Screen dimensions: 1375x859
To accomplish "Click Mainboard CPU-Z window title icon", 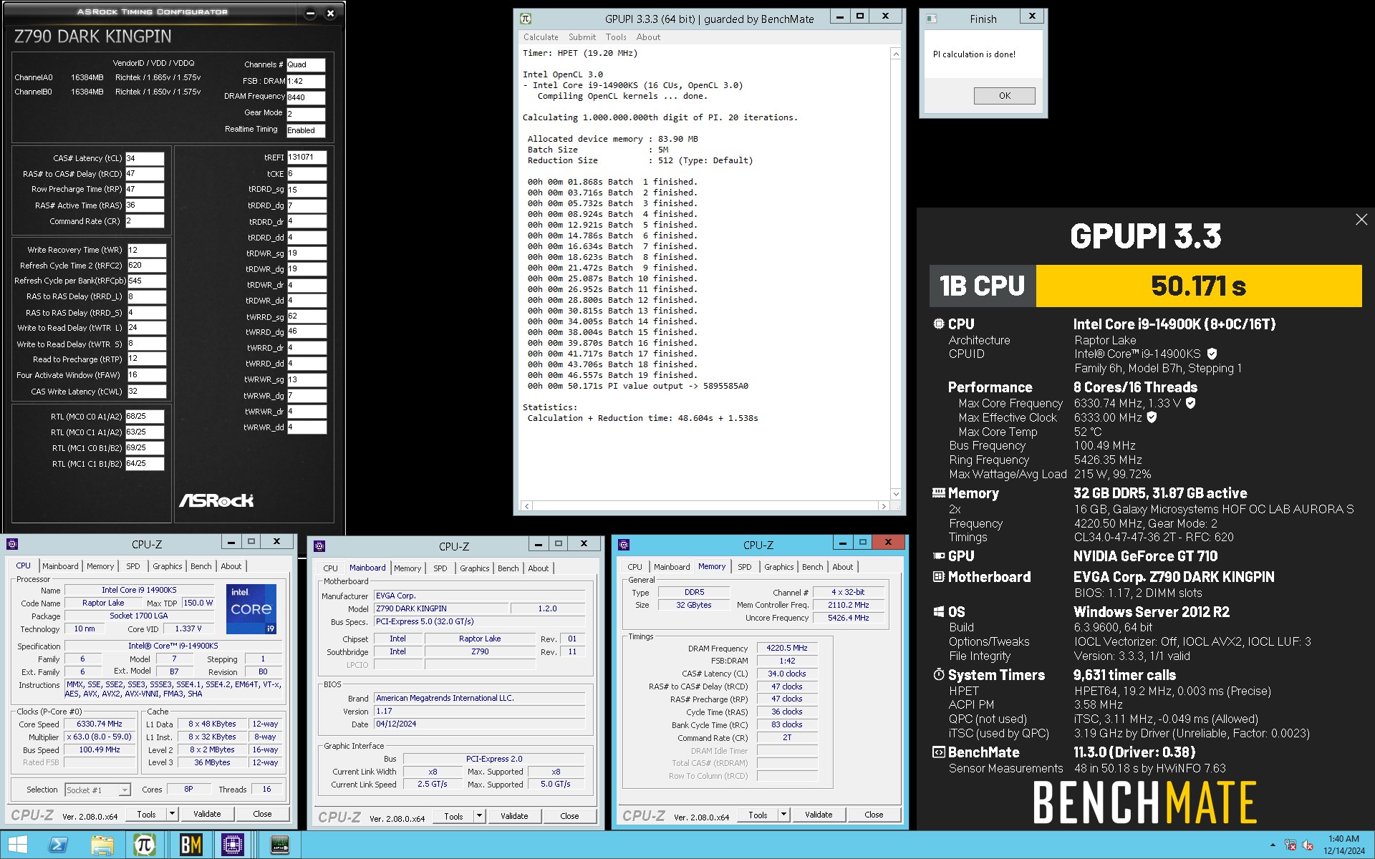I will coord(319,546).
